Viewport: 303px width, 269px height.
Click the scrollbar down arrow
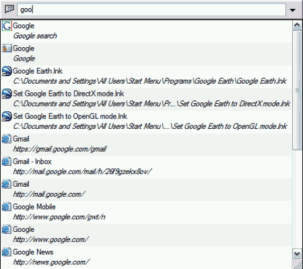(297, 254)
